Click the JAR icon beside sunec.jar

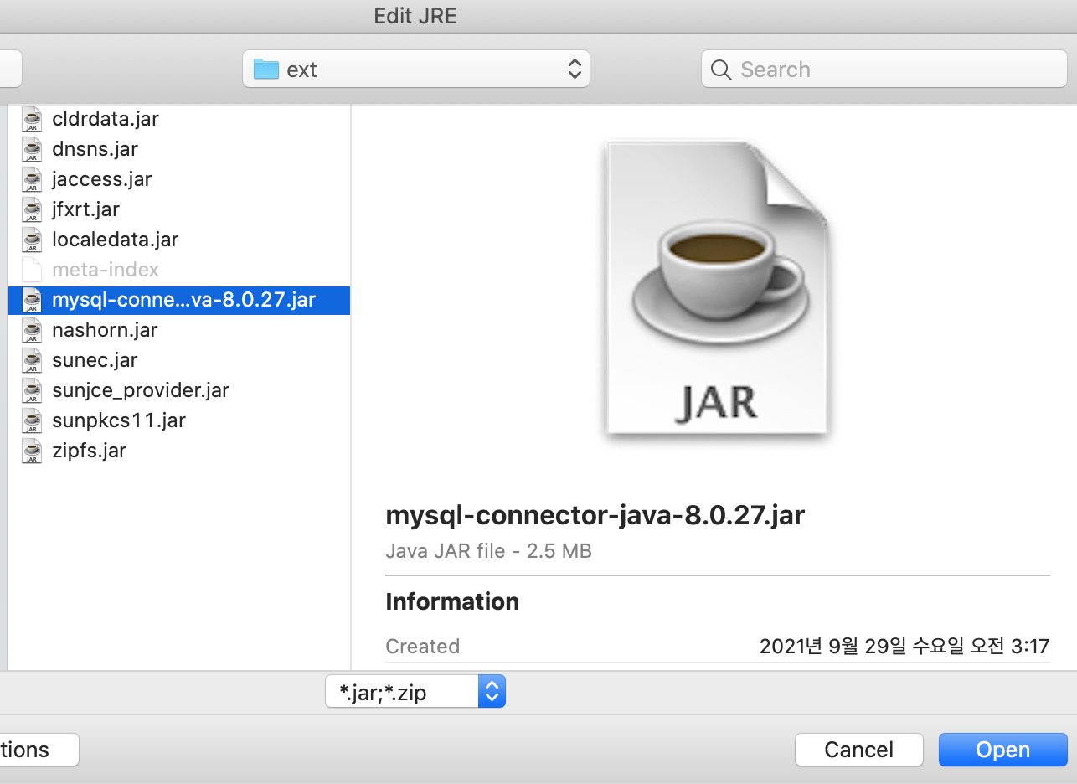click(x=31, y=360)
